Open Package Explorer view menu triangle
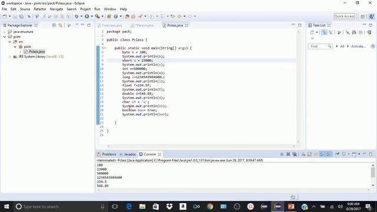 77,25
